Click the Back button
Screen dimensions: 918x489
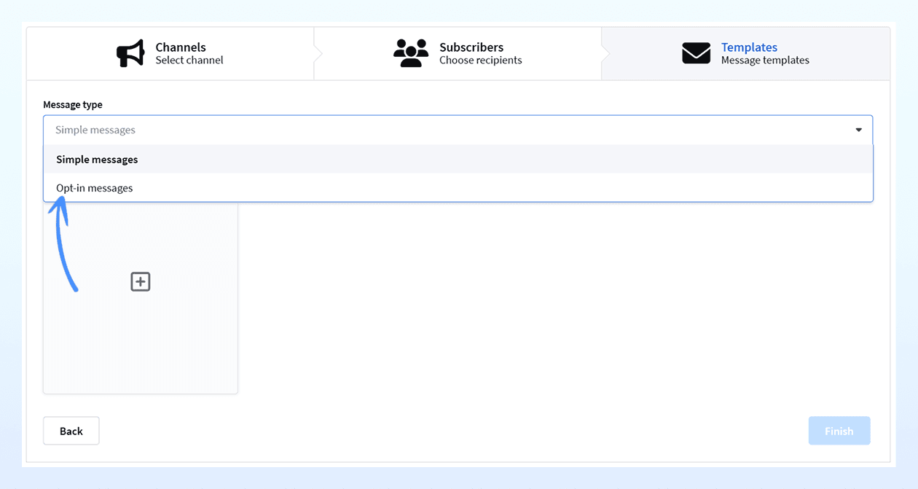71,431
